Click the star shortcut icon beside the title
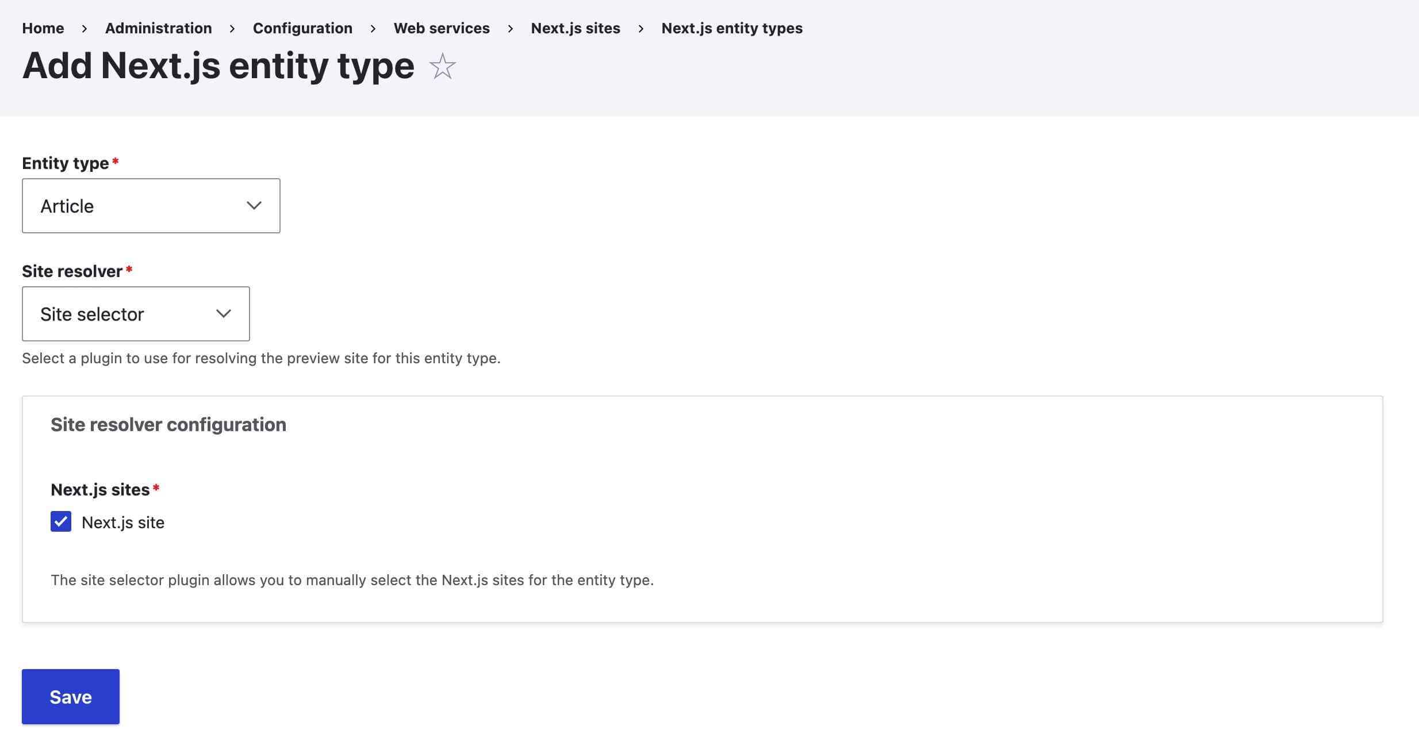Image resolution: width=1419 pixels, height=753 pixels. [442, 66]
